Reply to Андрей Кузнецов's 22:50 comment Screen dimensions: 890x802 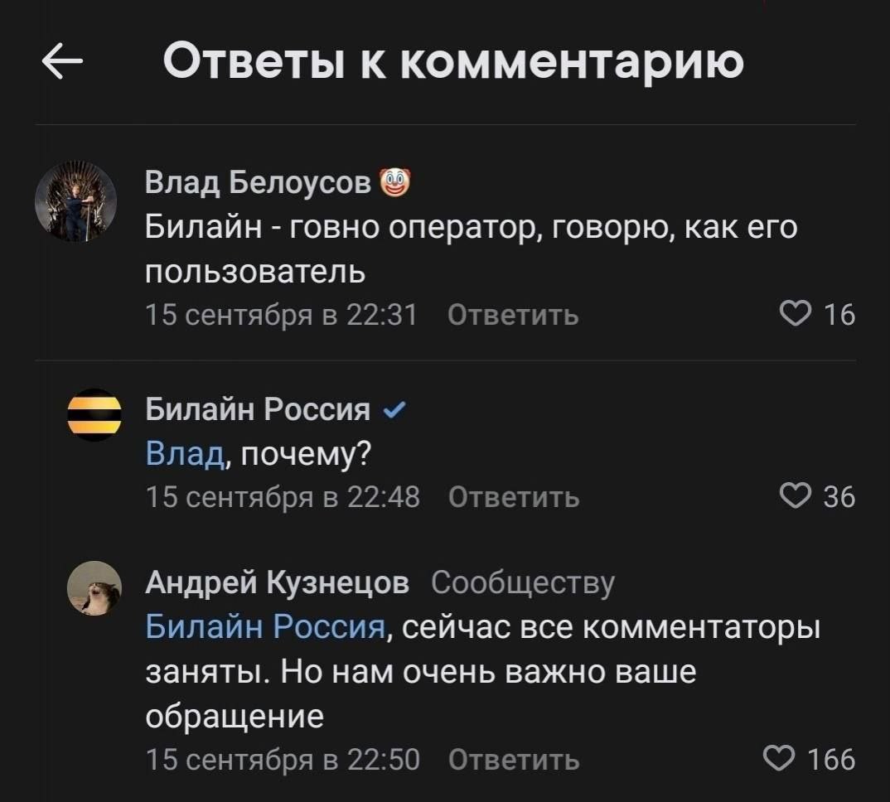(x=514, y=760)
